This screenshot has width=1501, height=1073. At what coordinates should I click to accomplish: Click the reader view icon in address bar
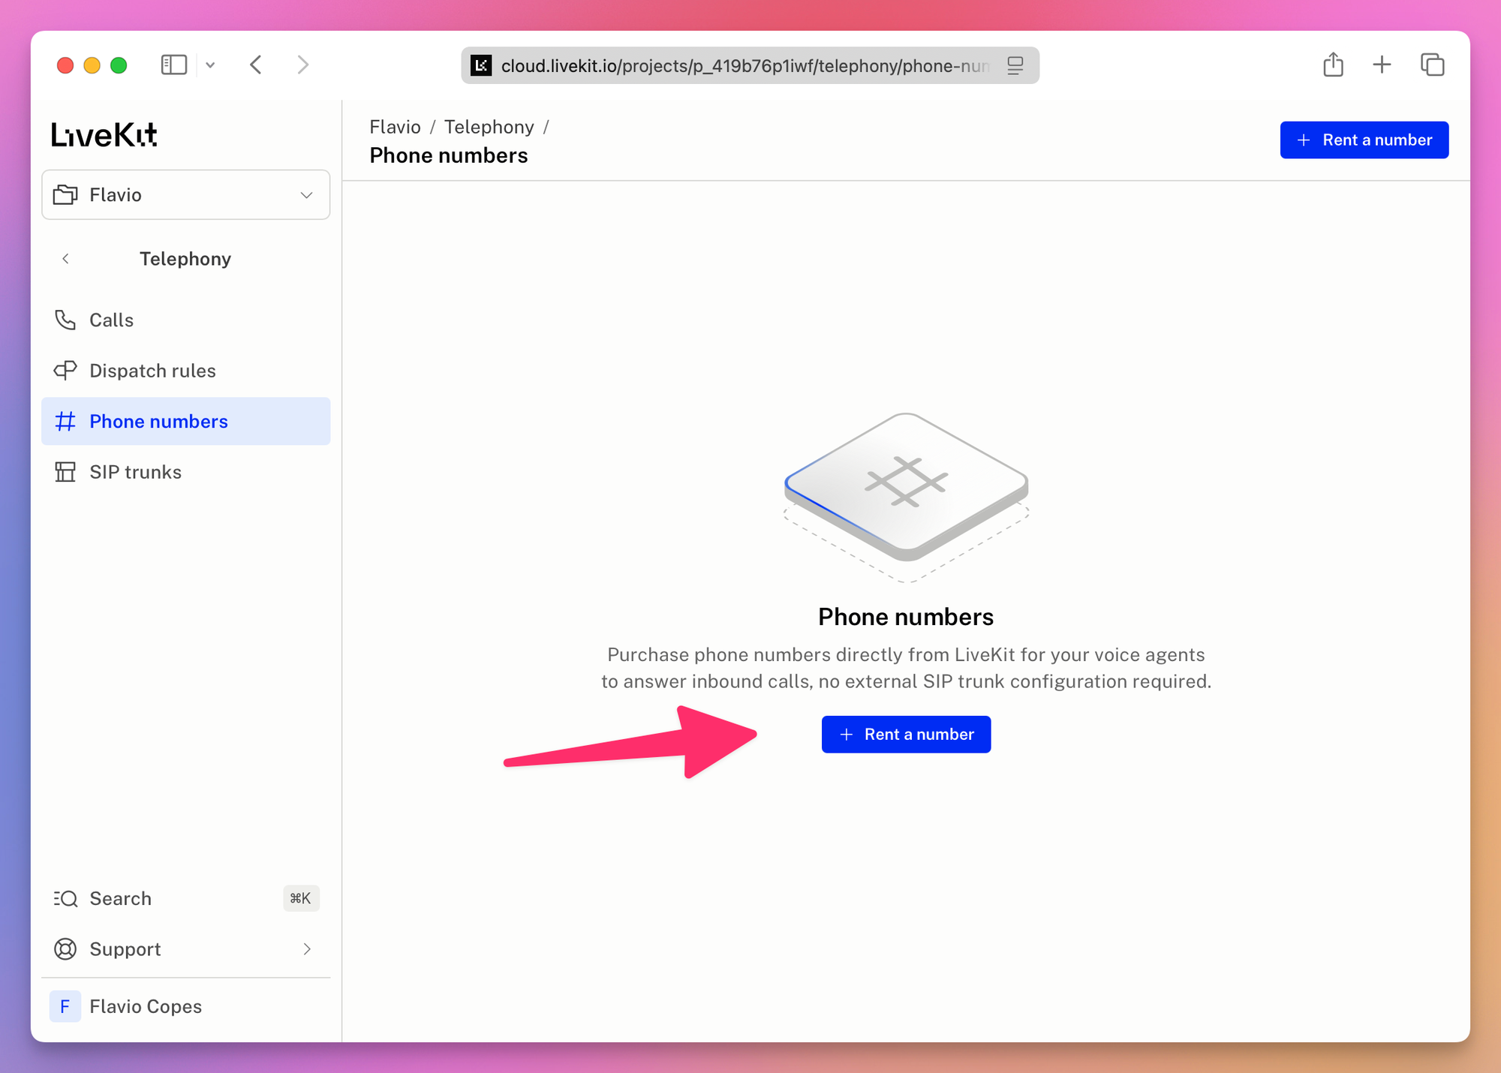coord(1015,66)
